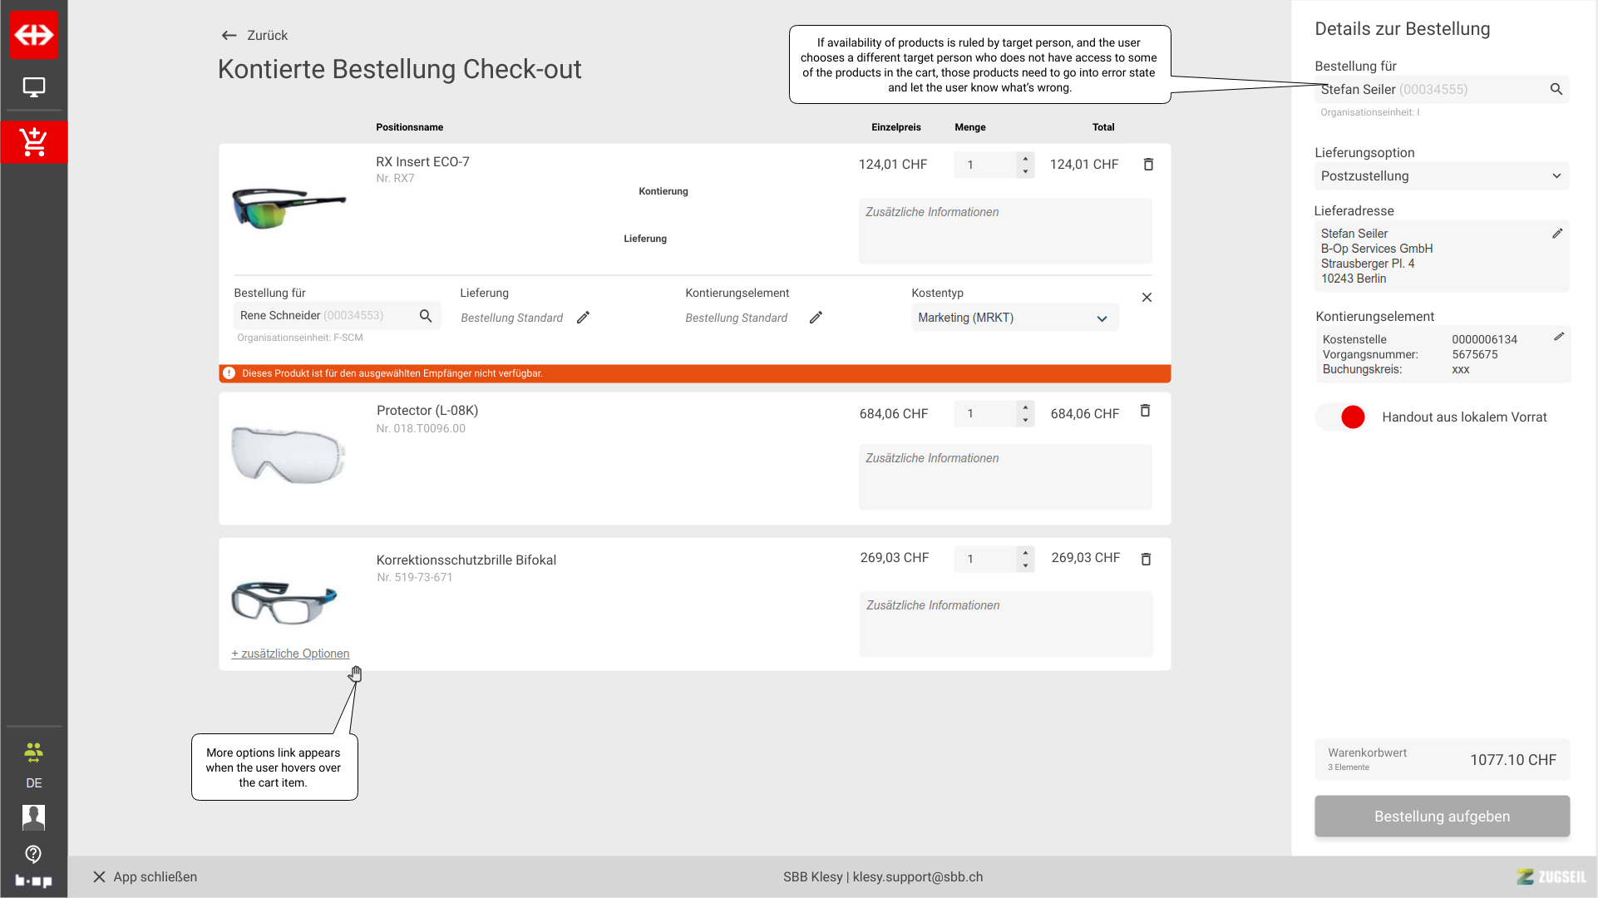Toggle Handout aus lokalem Vorrat switch
The image size is (1598, 898).
click(1340, 417)
